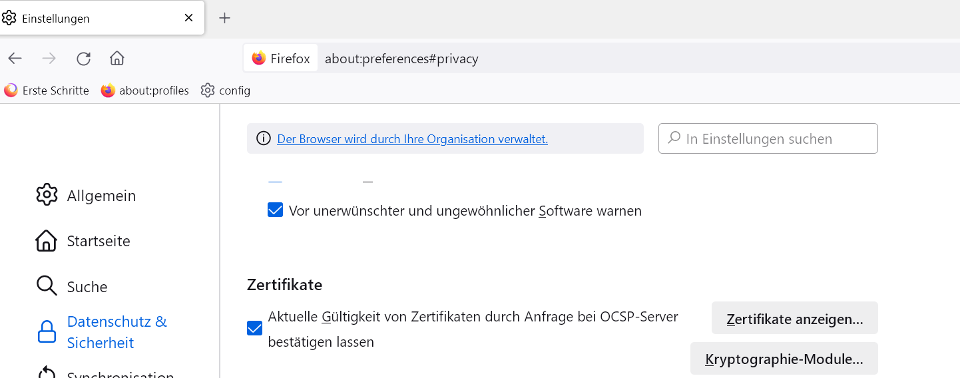Open the about:profiles bookmark

(x=145, y=91)
